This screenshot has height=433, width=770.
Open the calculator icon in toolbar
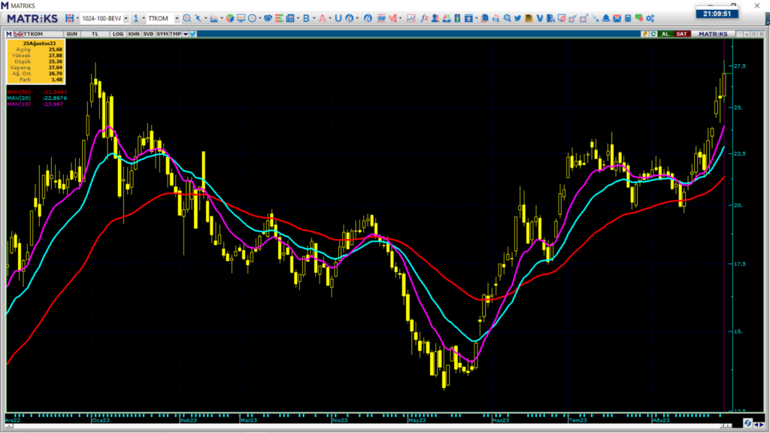pos(628,18)
